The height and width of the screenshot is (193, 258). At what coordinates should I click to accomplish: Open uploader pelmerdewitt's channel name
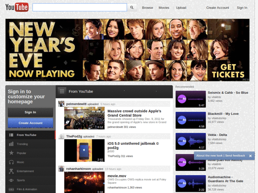(x=76, y=104)
